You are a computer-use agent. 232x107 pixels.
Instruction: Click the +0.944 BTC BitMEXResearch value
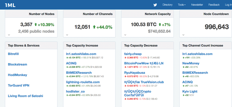(x=73, y=77)
